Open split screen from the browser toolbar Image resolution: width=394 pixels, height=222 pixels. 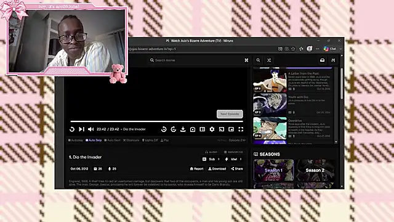point(287,49)
